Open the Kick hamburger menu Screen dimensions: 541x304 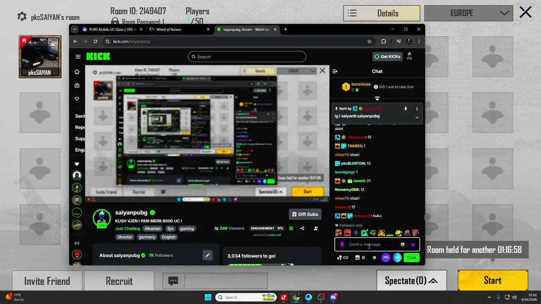[x=78, y=57]
